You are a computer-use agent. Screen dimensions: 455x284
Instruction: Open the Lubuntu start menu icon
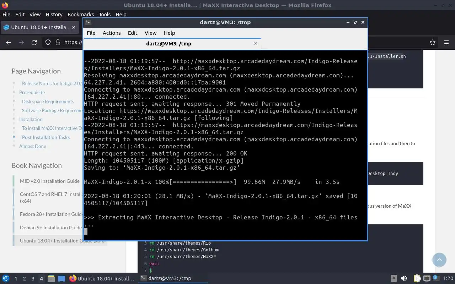5,278
